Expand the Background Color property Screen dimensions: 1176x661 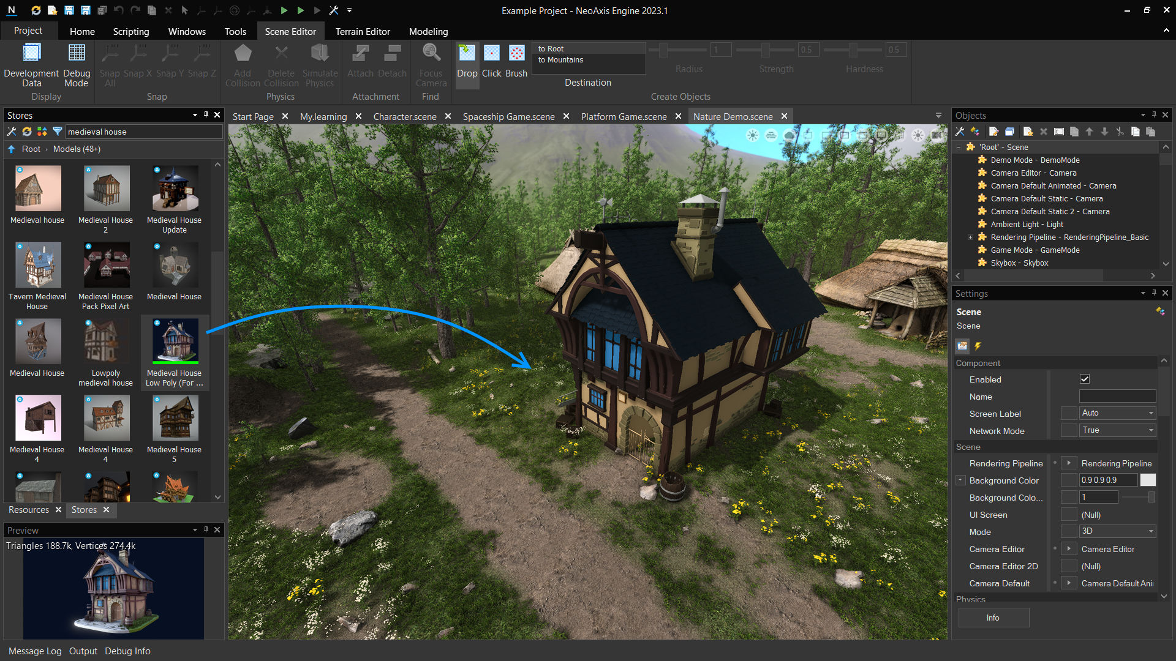click(x=960, y=480)
